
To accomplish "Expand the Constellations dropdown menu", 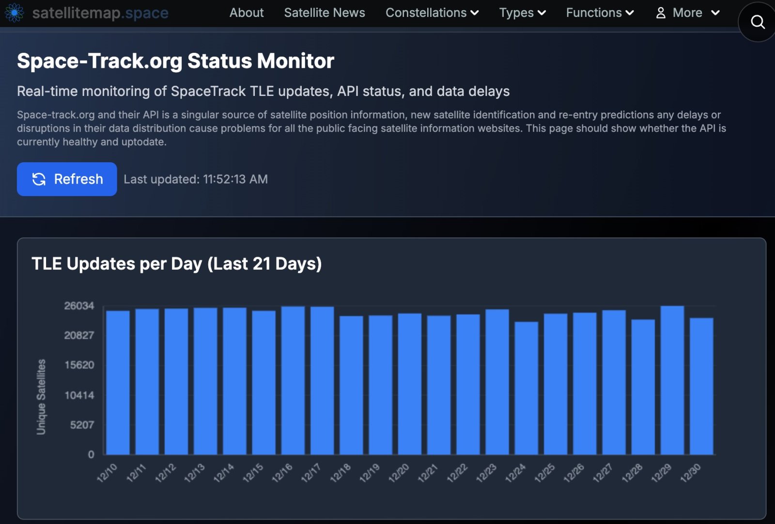I will click(x=432, y=13).
